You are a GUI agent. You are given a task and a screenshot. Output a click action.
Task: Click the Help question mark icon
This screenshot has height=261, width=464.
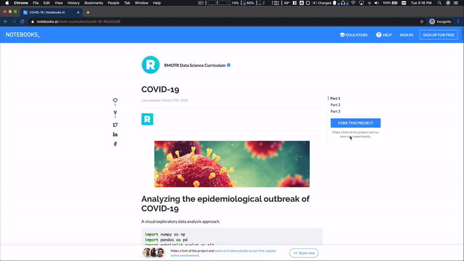(x=379, y=35)
